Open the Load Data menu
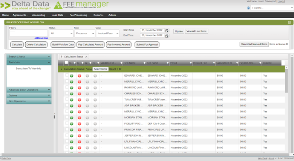The width and height of the screenshot is (294, 161). click(58, 15)
